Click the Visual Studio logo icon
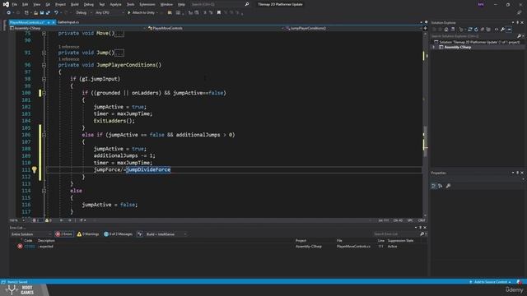527x296 pixels. point(6,4)
